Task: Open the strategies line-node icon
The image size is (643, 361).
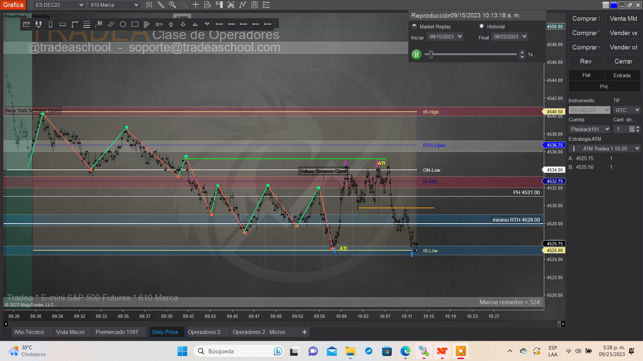Action: point(243,5)
